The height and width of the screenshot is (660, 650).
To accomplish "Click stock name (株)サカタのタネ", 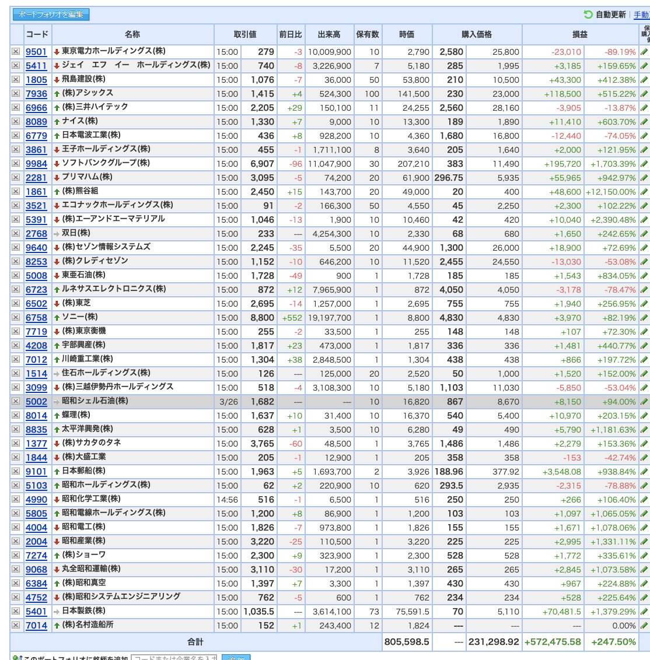I will coord(92,443).
